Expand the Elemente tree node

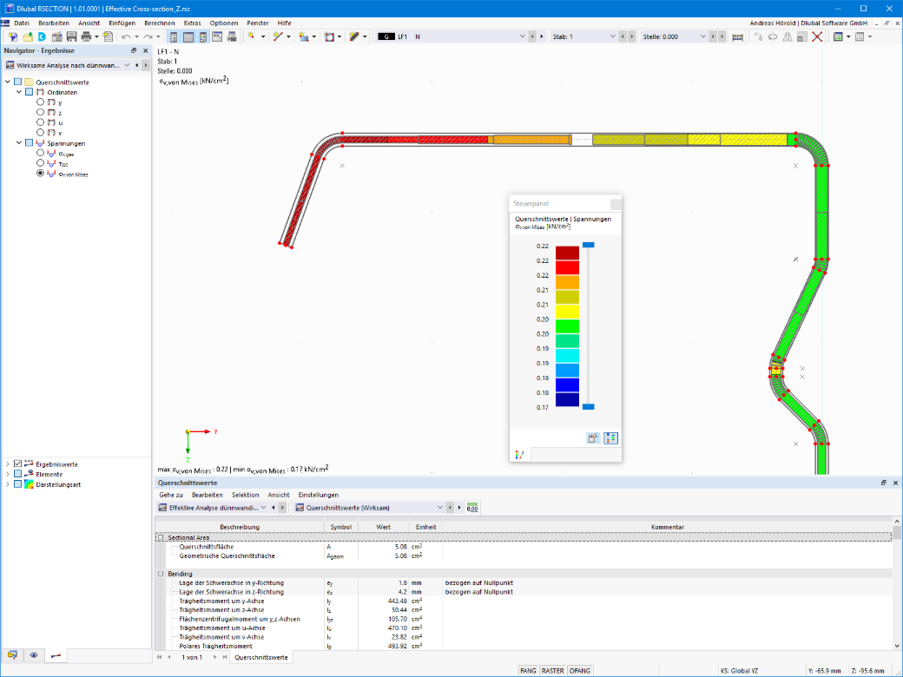(8, 474)
